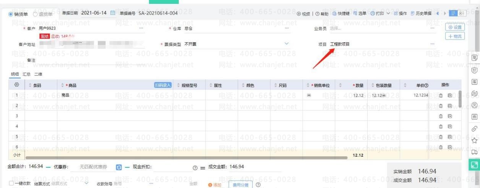The height and width of the screenshot is (188, 480).
Task: Switch to compact layout view icon
Action: (x=461, y=13)
